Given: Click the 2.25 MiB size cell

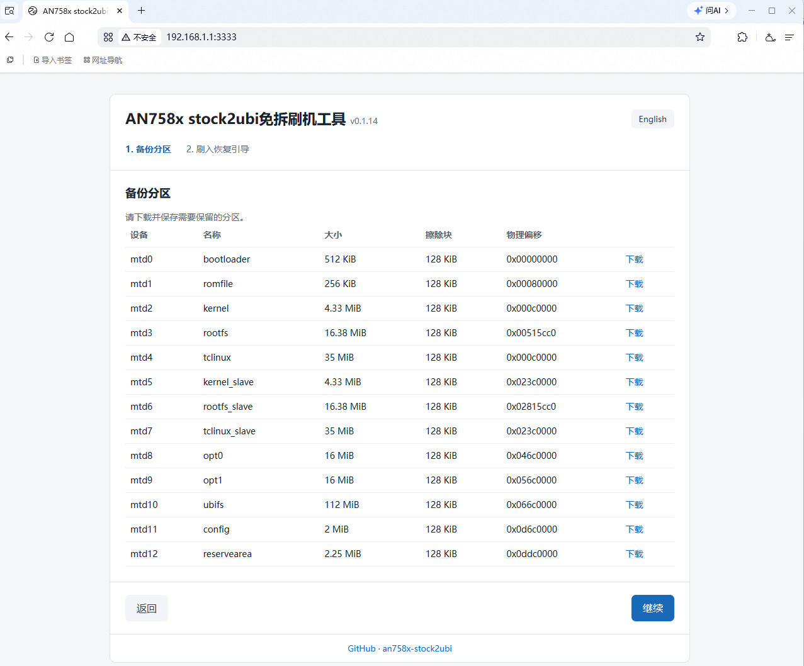Looking at the screenshot, I should click(343, 554).
